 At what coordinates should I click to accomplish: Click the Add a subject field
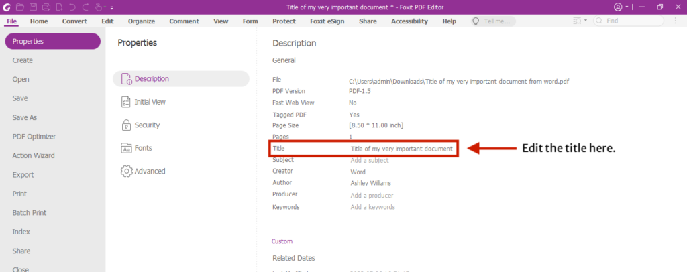coord(369,160)
